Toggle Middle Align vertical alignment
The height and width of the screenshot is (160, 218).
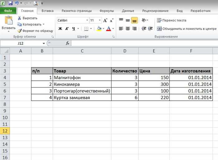tap(128, 21)
